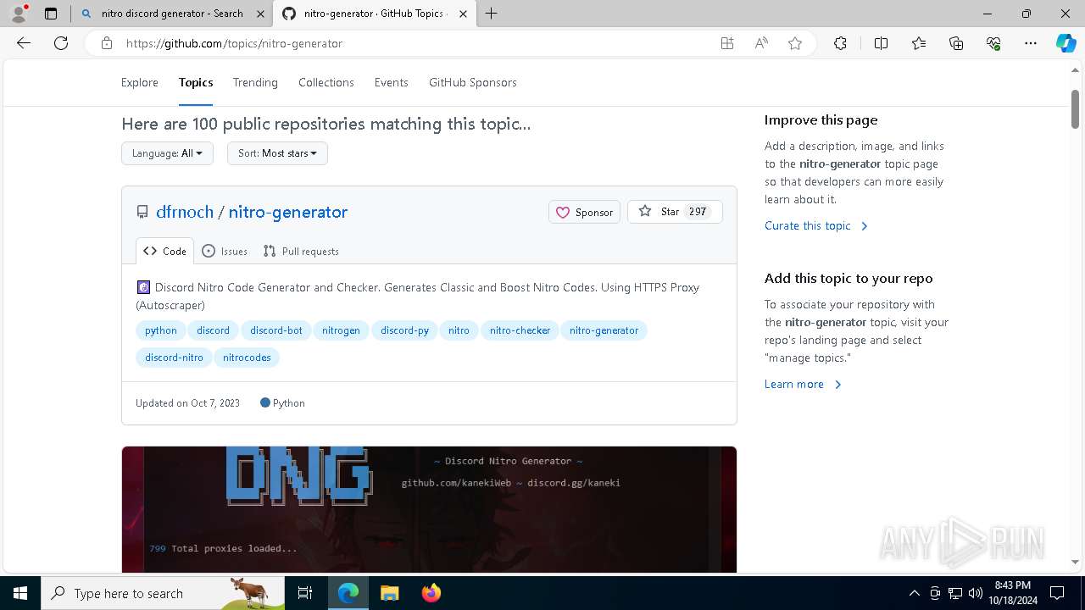This screenshot has width=1085, height=610.
Task: Open the Explore navigation item
Action: [140, 82]
